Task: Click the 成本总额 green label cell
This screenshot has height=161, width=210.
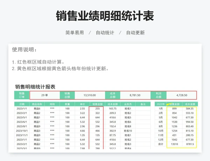Action: pyautogui.click(x=113, y=95)
